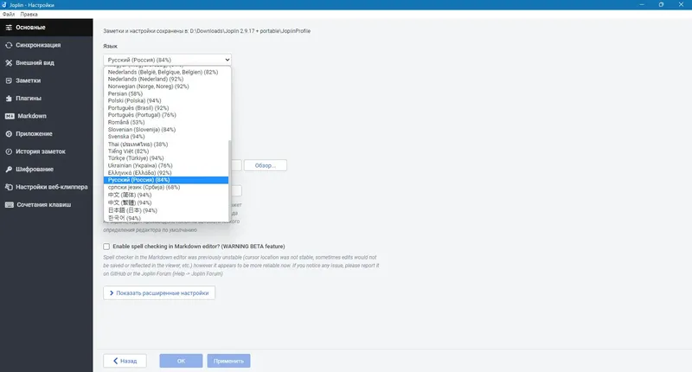
Task: Pick Slovenian (Slovenija) (84%) language
Action: [166, 129]
